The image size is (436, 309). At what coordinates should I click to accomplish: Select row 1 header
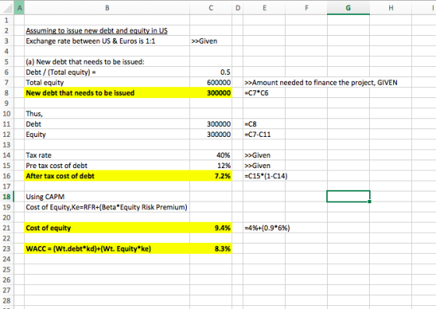pos(7,20)
